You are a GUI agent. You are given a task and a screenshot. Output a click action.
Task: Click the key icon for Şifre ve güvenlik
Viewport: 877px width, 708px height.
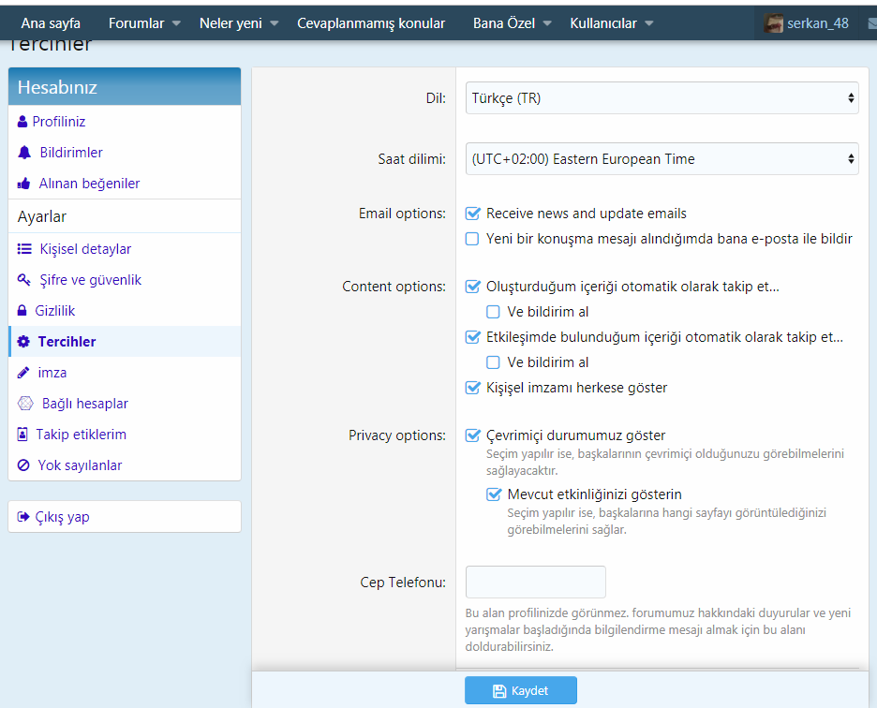coord(24,280)
